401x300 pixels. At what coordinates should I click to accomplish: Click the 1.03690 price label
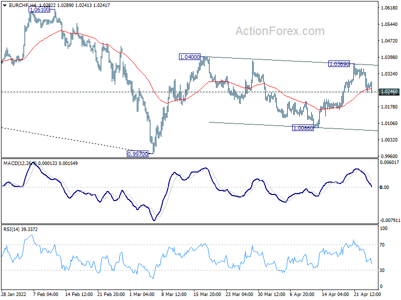tap(339, 64)
